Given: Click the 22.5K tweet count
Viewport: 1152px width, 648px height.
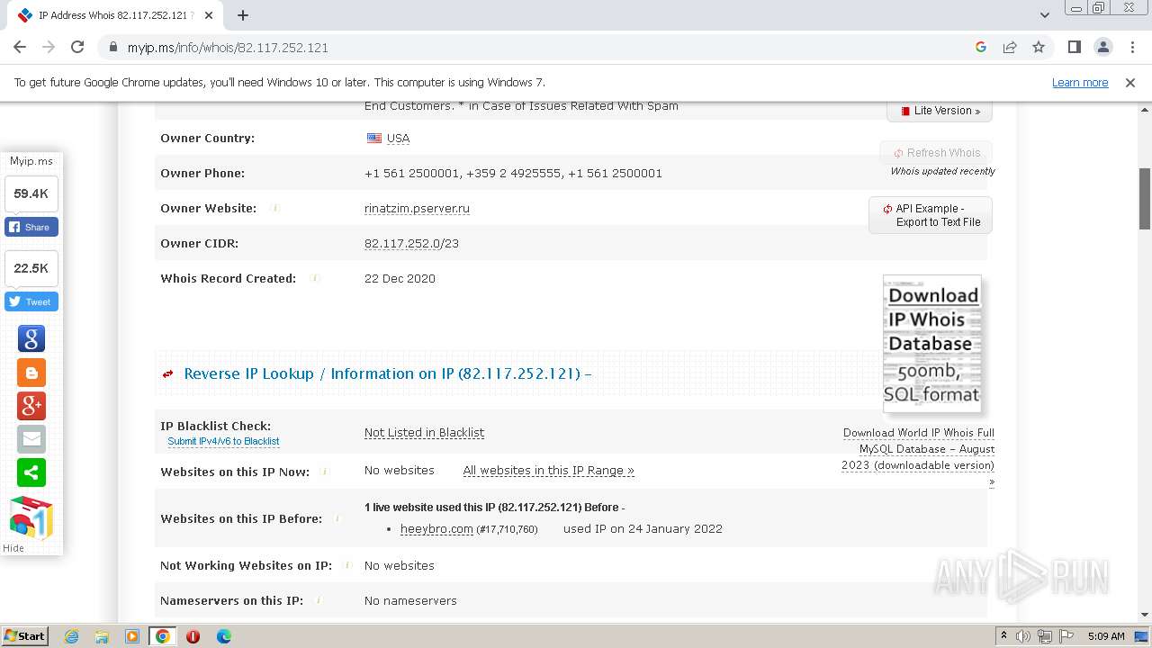Looking at the screenshot, I should [31, 268].
